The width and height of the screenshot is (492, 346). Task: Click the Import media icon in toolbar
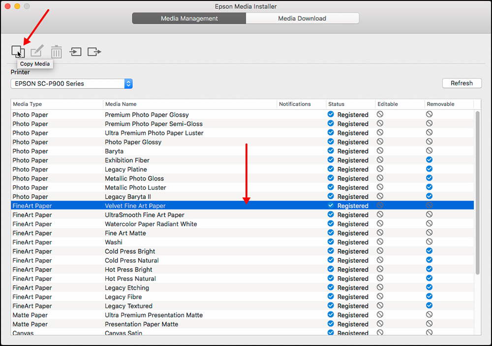coord(75,52)
